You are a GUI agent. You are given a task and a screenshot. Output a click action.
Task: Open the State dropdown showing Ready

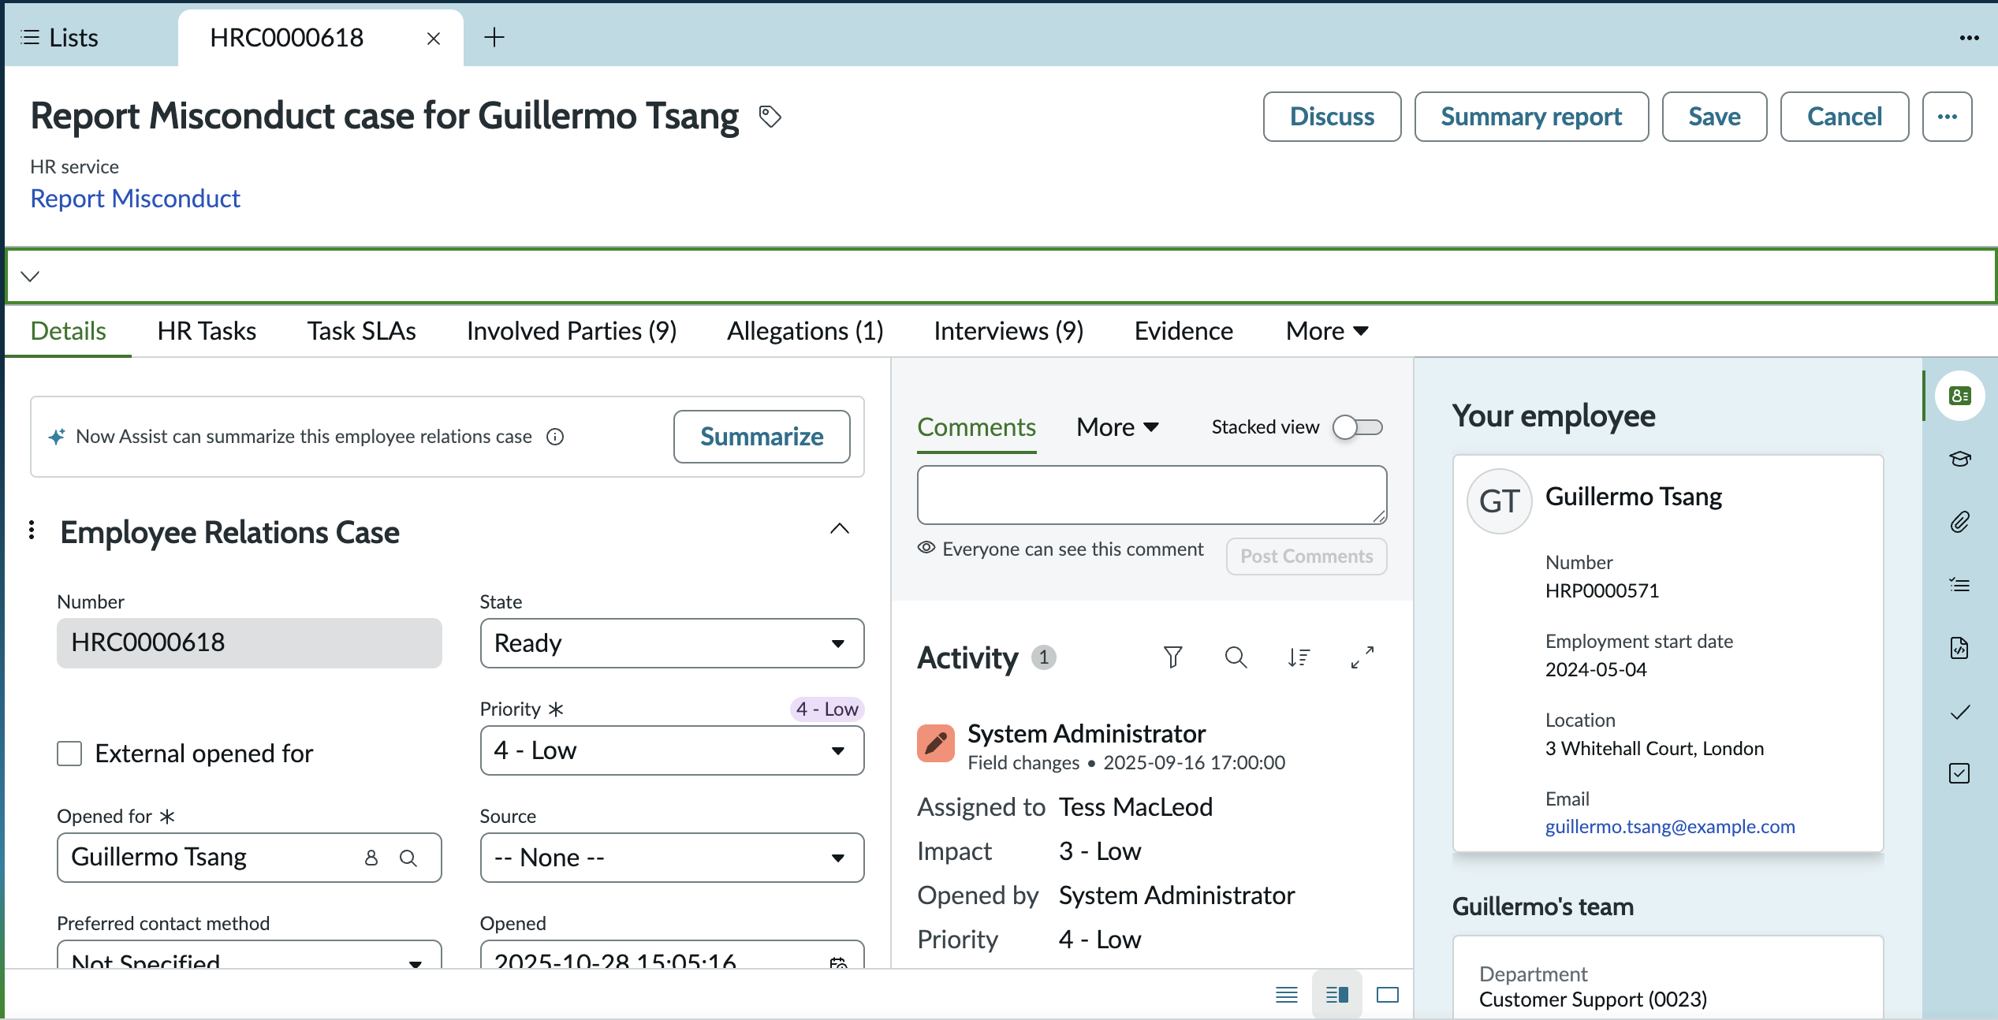(672, 643)
